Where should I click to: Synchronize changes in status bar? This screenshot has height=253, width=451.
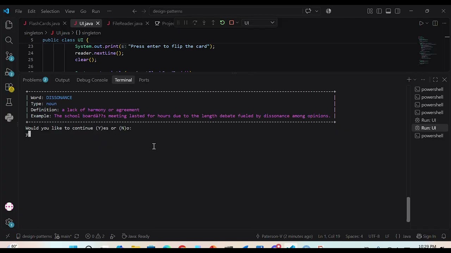[x=77, y=236]
